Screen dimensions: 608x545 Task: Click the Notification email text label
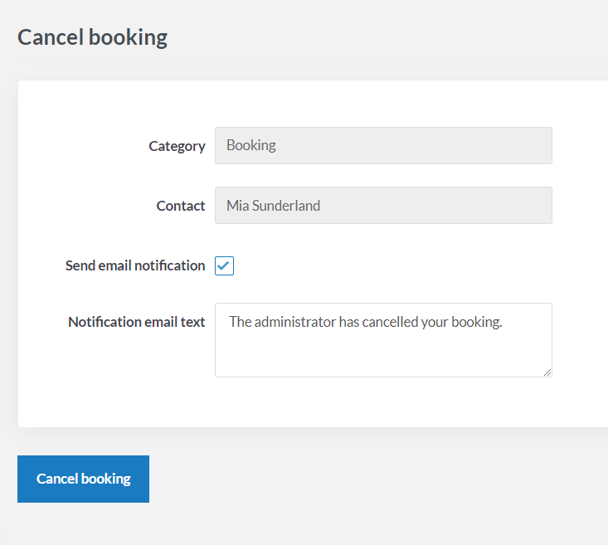(136, 322)
